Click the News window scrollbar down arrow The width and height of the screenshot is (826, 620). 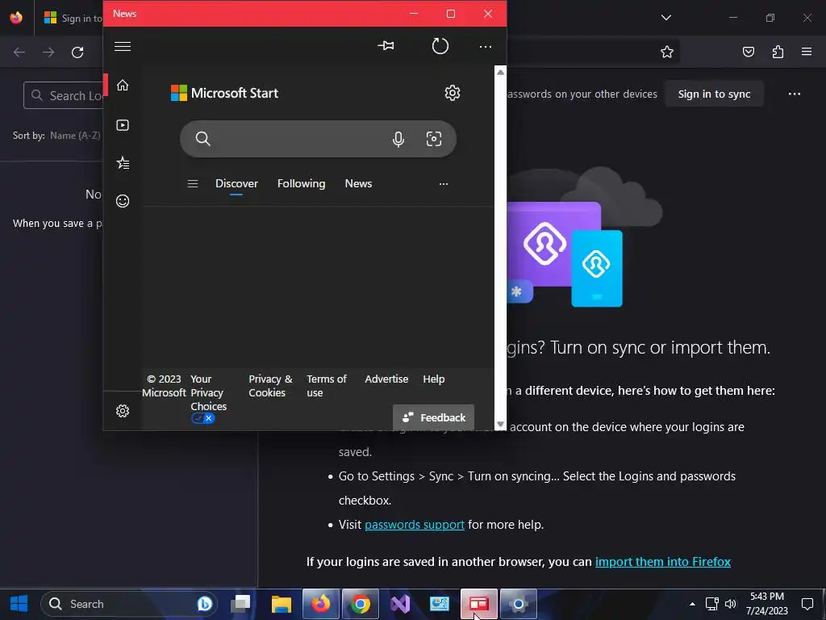500,425
